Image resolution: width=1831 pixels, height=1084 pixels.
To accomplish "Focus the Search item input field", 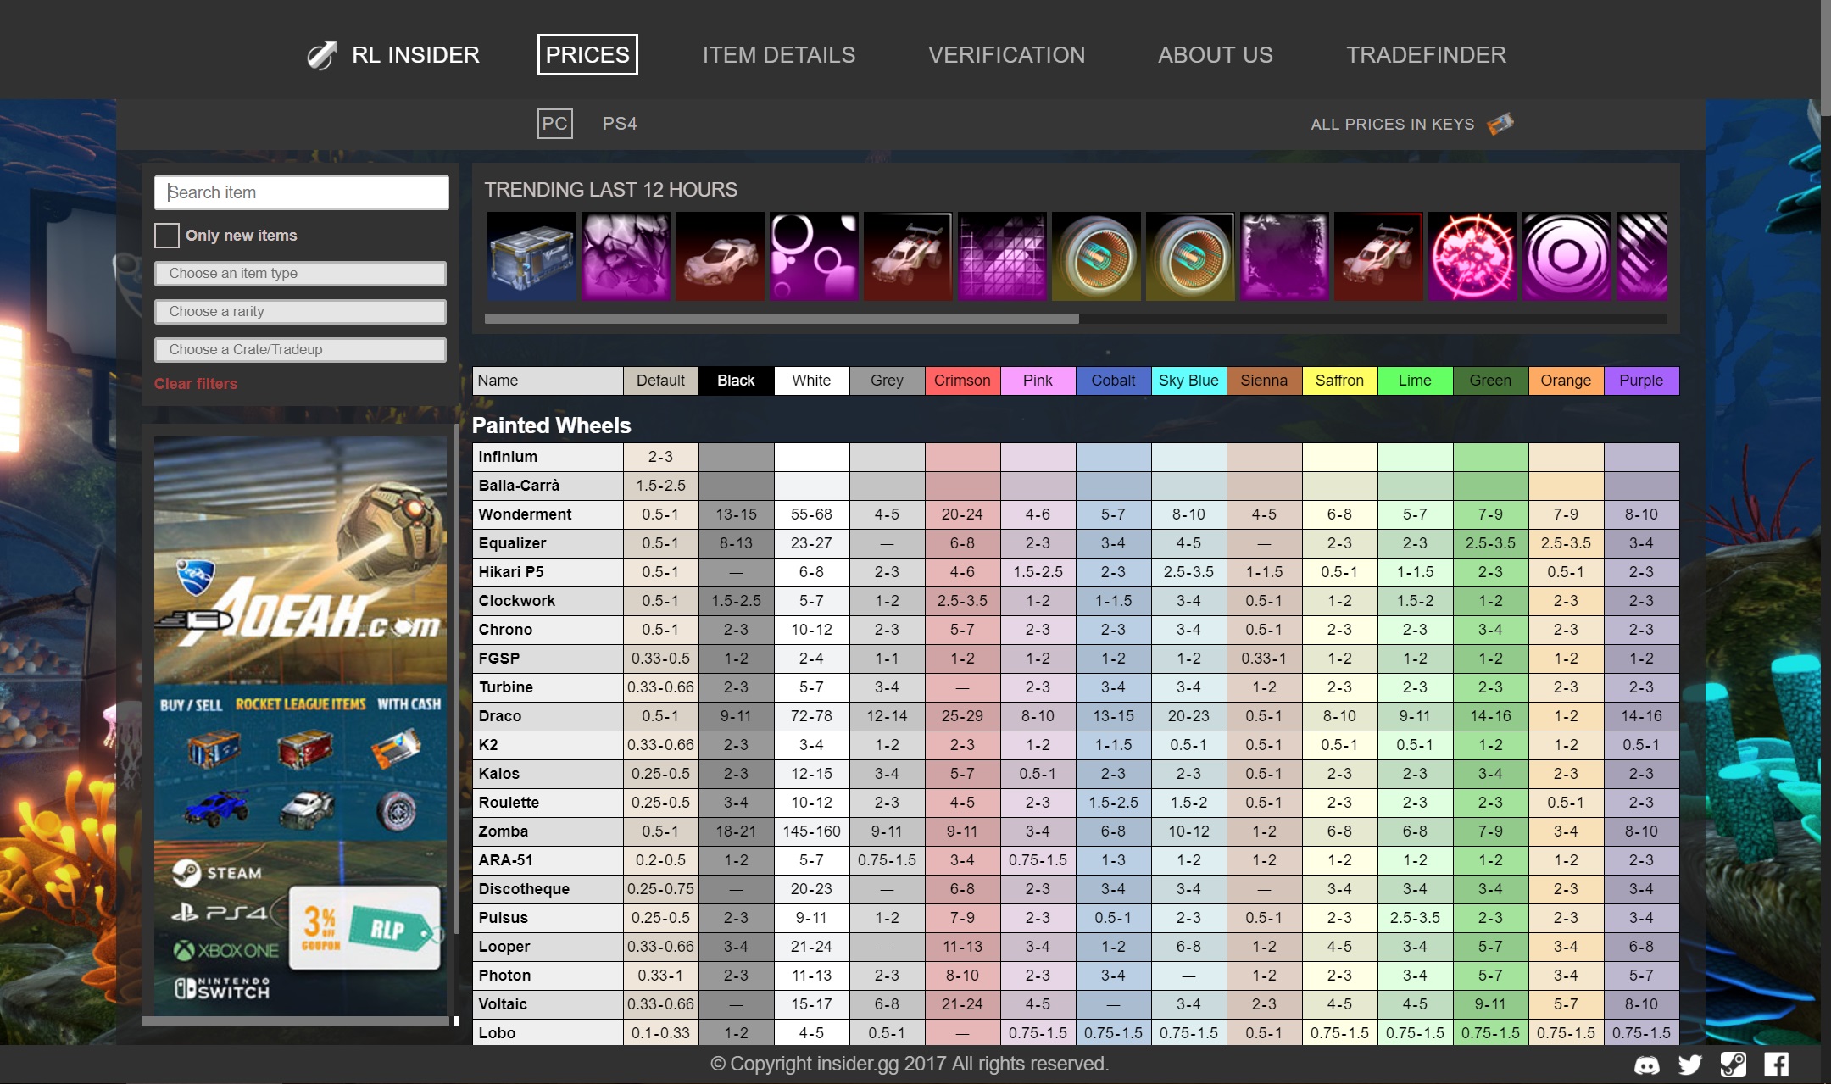I will pos(302,192).
